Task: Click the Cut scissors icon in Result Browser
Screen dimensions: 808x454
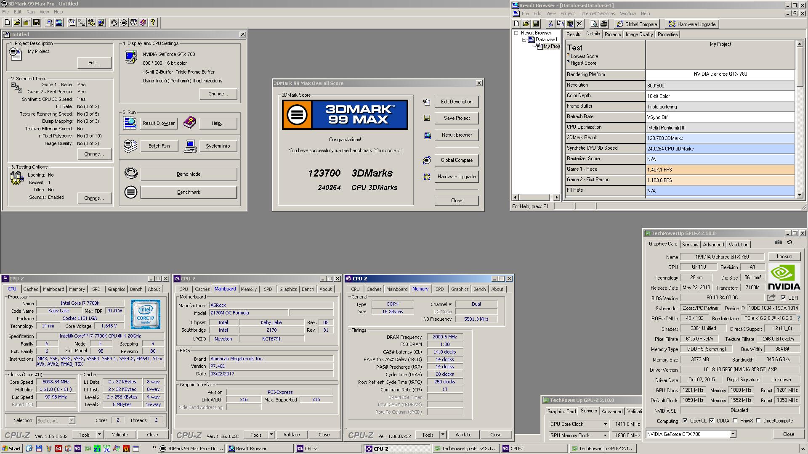Action: [550, 24]
